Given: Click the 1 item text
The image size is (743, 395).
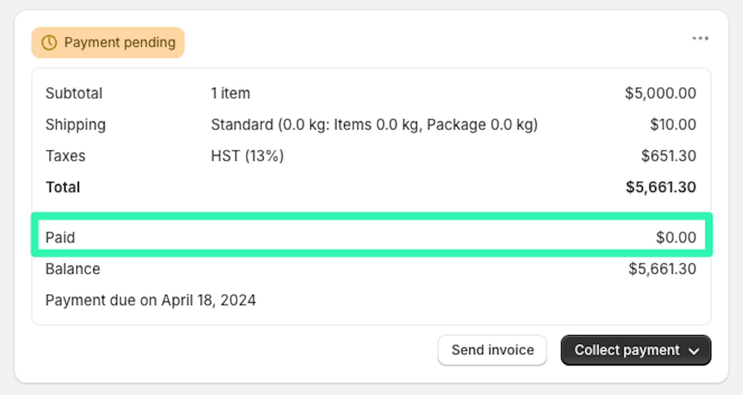Looking at the screenshot, I should tap(230, 93).
